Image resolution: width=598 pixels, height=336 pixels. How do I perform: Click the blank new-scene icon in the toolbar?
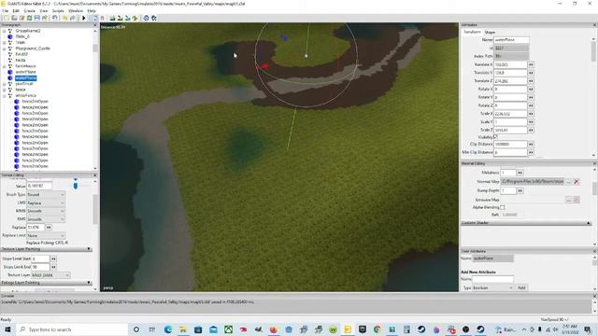click(7, 18)
